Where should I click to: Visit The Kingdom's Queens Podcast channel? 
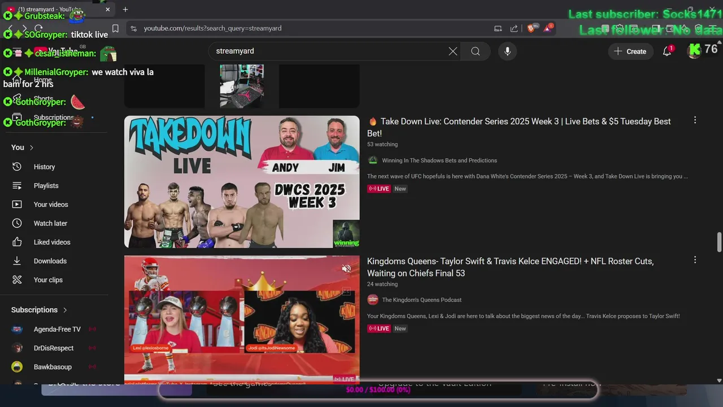422,300
